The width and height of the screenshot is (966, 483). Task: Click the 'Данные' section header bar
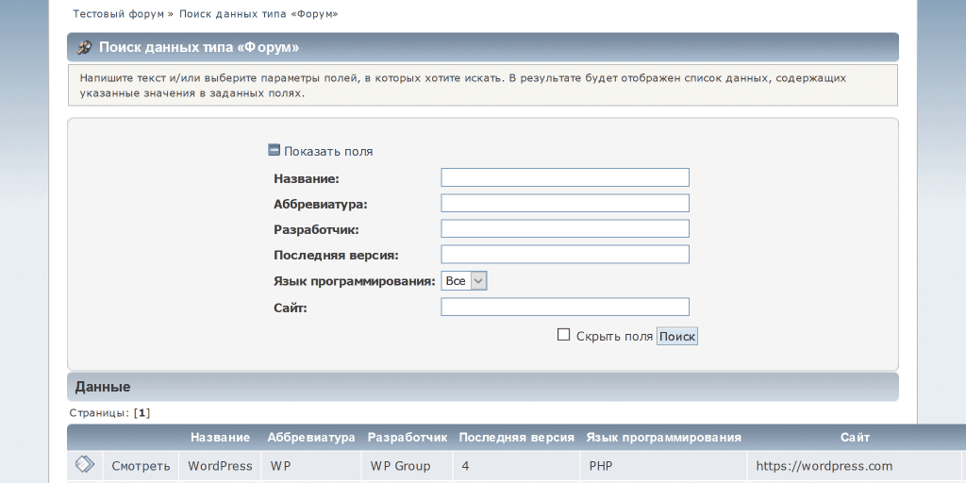pyautogui.click(x=482, y=387)
